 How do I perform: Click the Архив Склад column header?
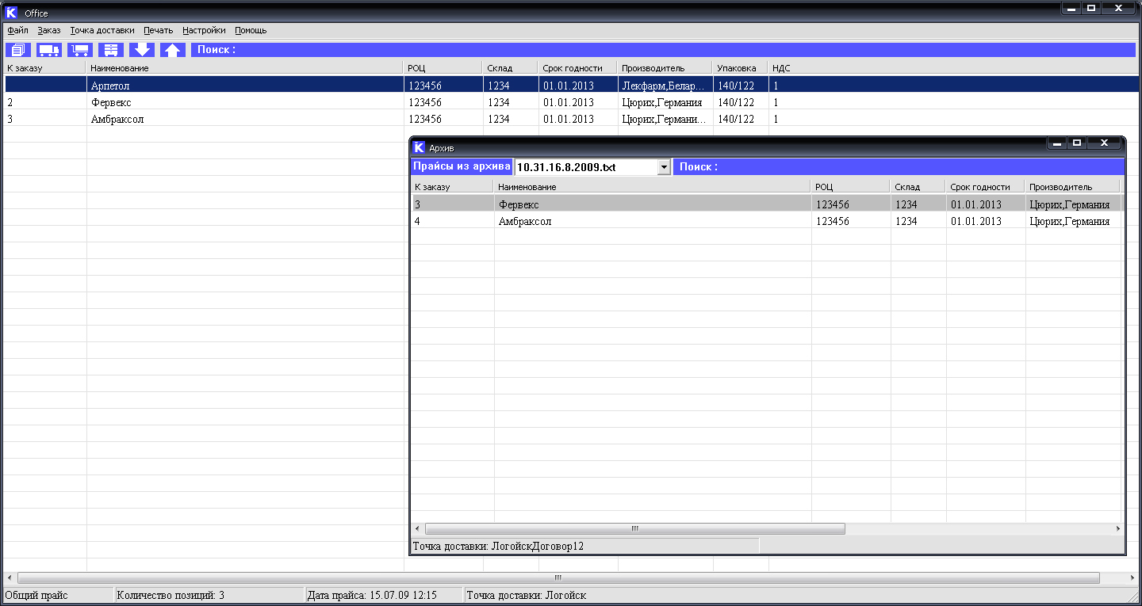click(x=918, y=187)
